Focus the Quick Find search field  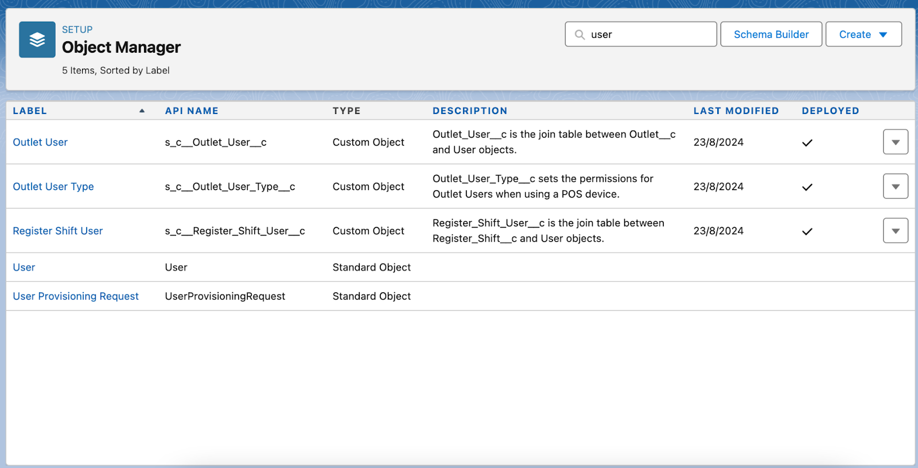pyautogui.click(x=641, y=34)
